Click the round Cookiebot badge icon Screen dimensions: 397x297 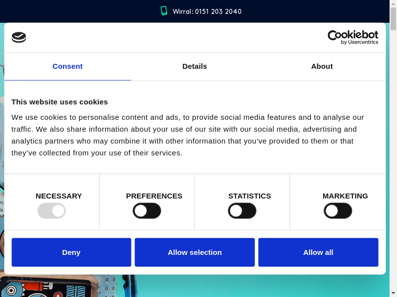19,38
